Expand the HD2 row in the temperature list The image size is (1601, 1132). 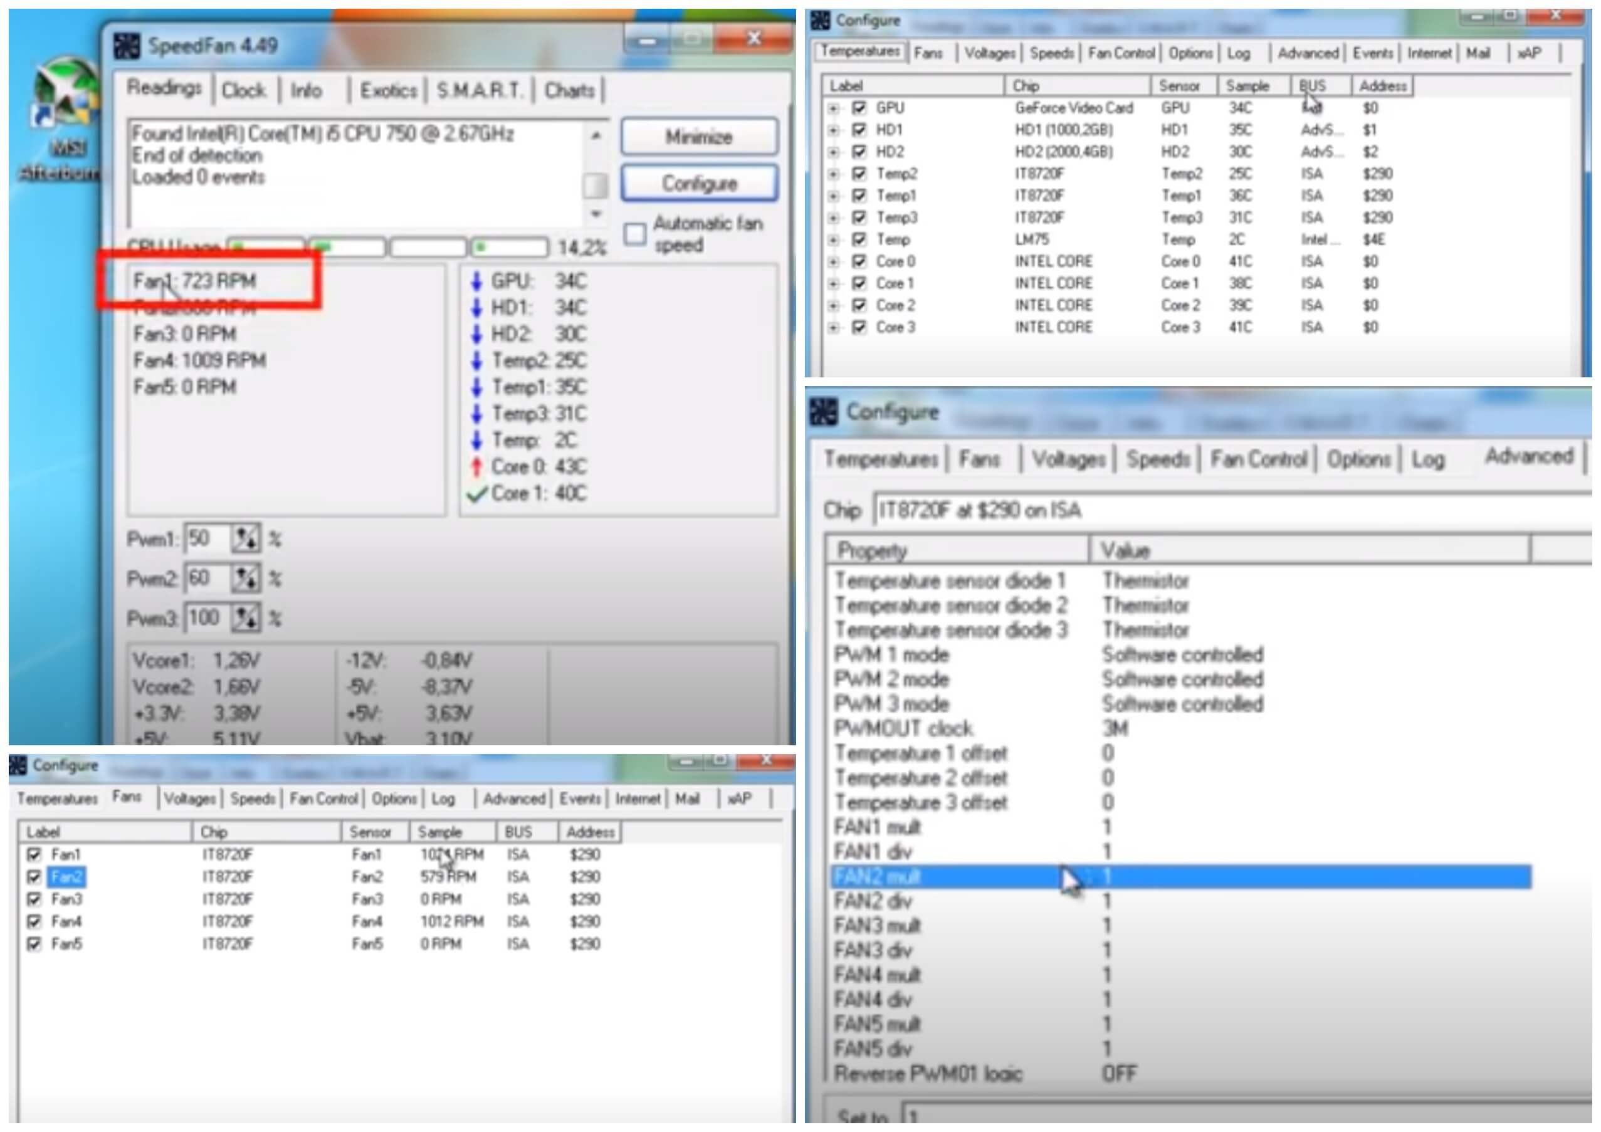click(x=833, y=152)
